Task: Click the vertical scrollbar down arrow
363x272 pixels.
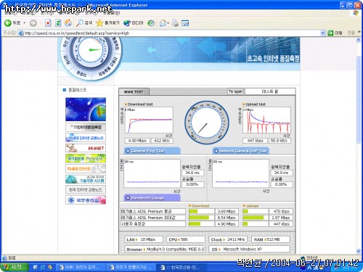Action: 359,252
